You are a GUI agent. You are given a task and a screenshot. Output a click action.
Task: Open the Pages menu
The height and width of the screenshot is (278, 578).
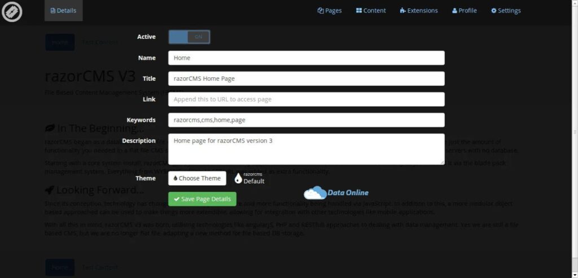click(330, 11)
